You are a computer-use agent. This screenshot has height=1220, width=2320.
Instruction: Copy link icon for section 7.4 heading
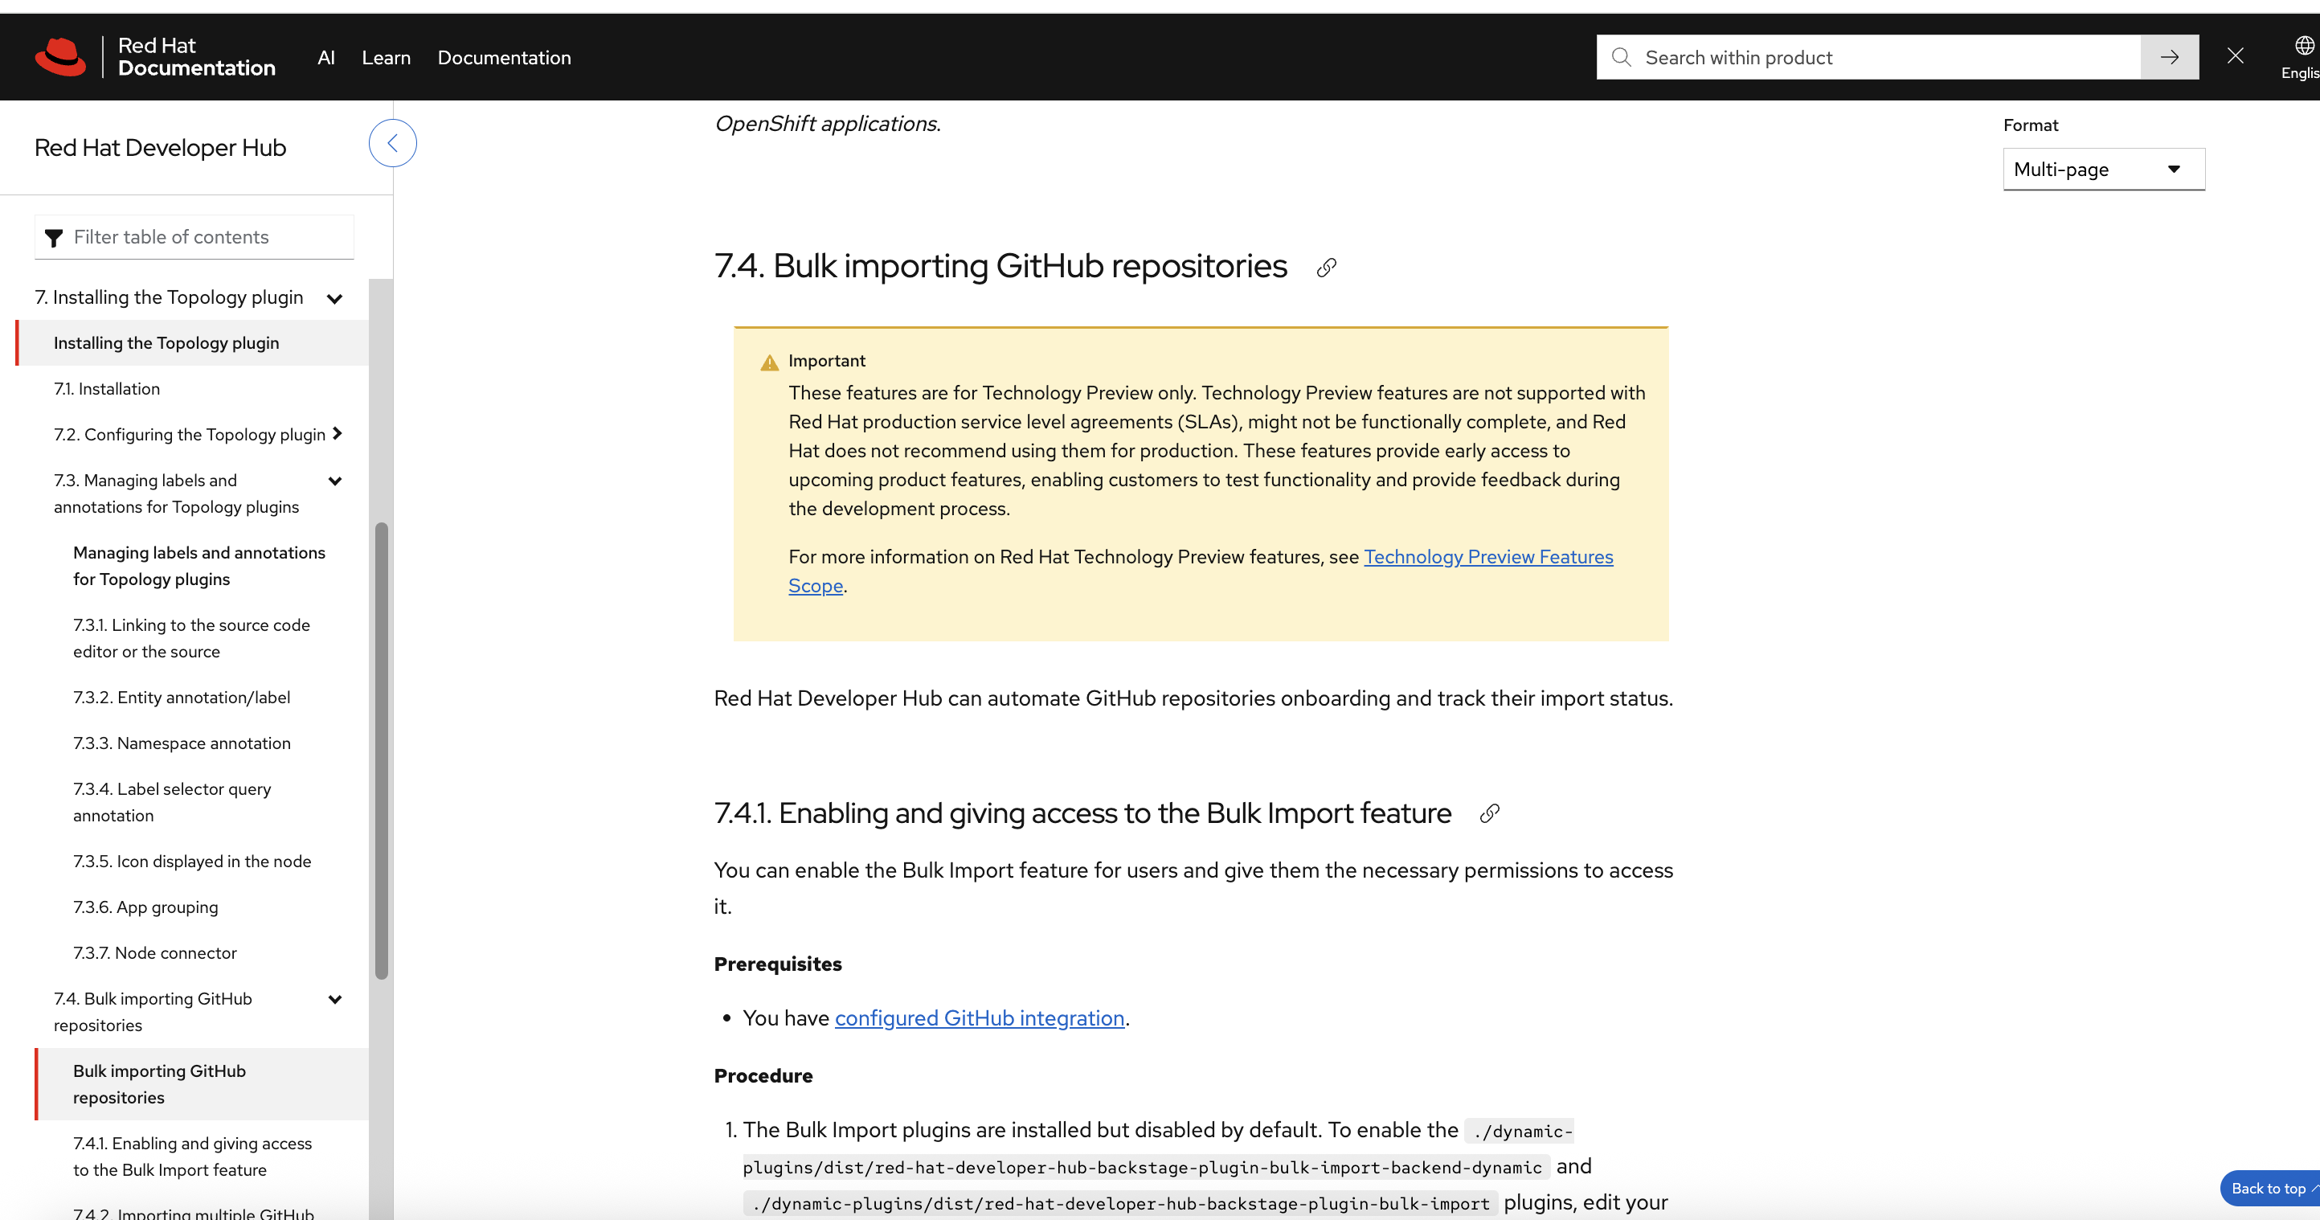coord(1326,268)
